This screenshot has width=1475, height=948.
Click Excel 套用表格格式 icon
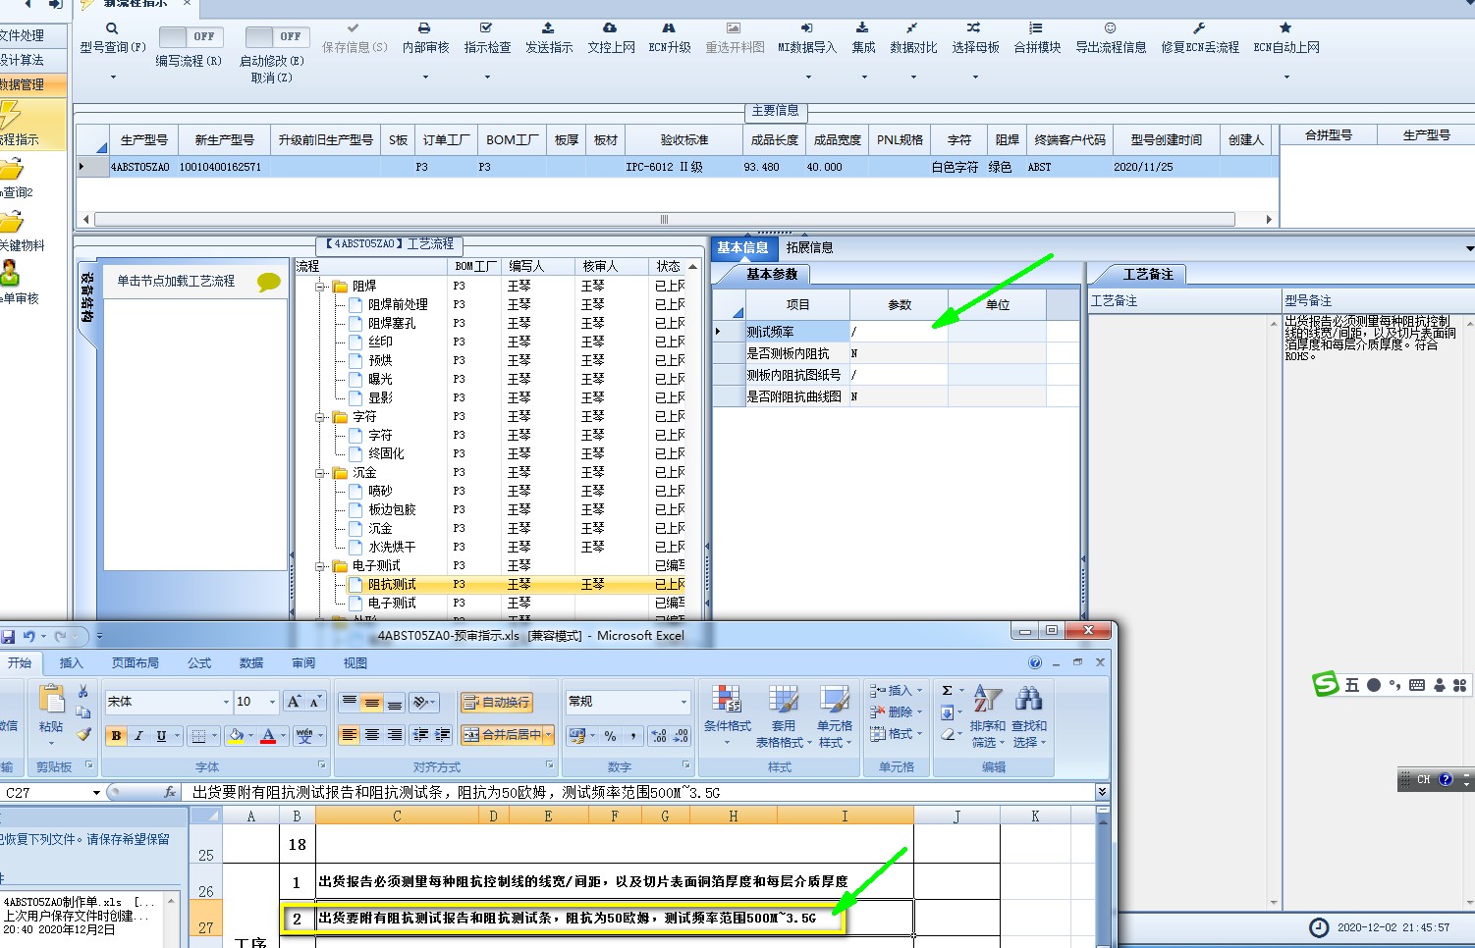click(783, 700)
